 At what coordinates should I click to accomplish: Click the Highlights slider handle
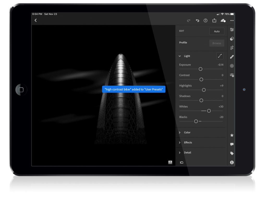coord(204,90)
